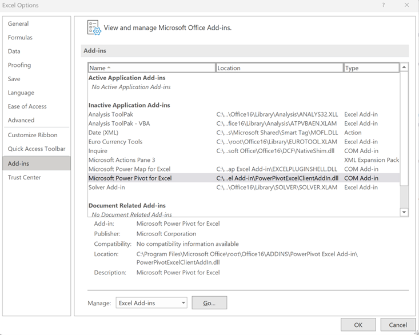Select the Analysis ToolPak add-in row

click(244, 114)
